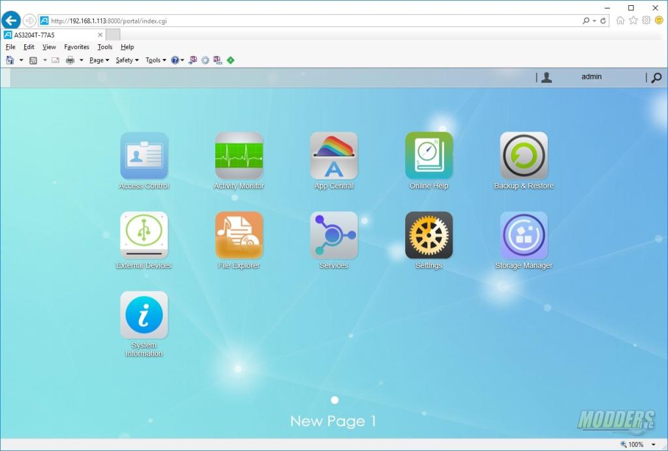Select the page indicator dot
Viewport: 668px width, 451px height.
pos(335,400)
